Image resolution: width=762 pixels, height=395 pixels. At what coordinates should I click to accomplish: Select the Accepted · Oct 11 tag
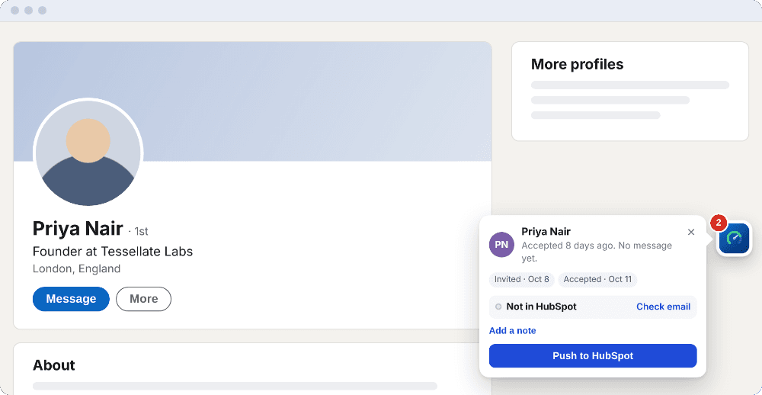tap(597, 279)
